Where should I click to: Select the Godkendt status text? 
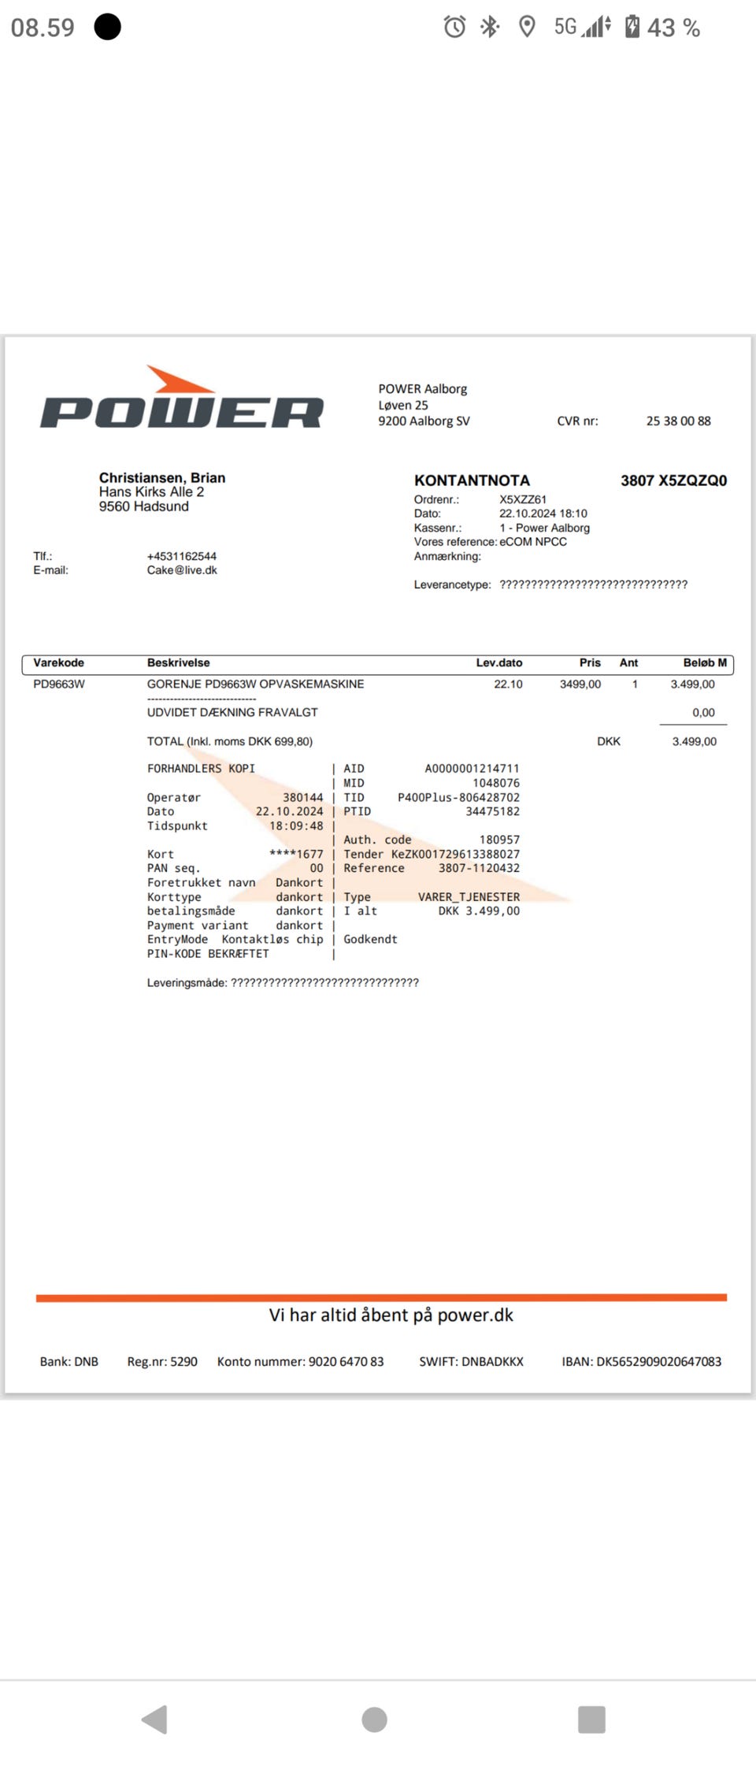point(370,939)
